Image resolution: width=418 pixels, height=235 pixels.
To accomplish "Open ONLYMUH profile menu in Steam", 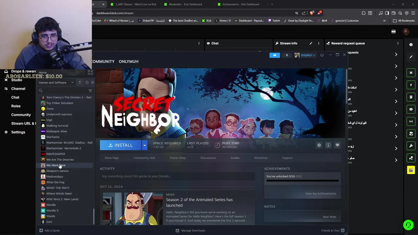I will (129, 61).
